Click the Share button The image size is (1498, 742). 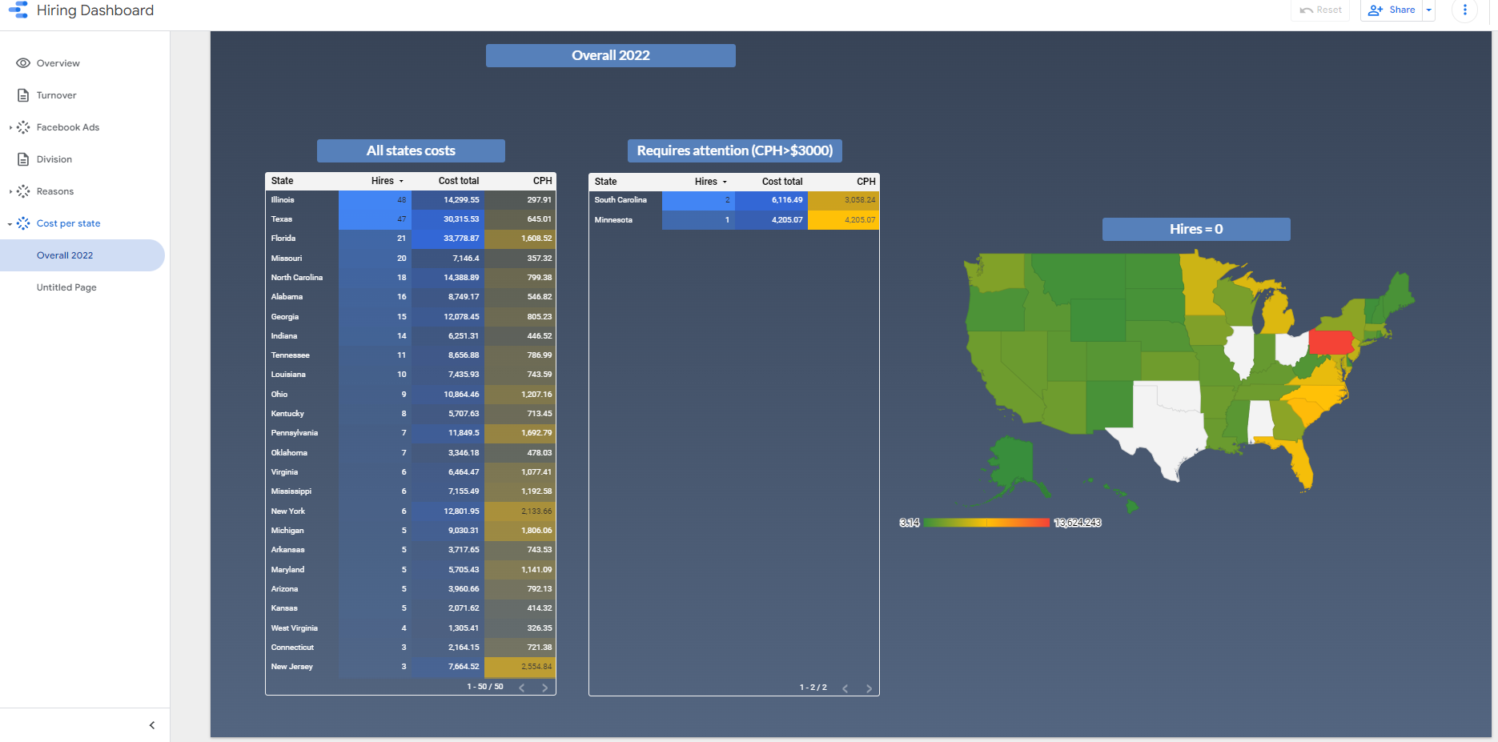point(1392,10)
